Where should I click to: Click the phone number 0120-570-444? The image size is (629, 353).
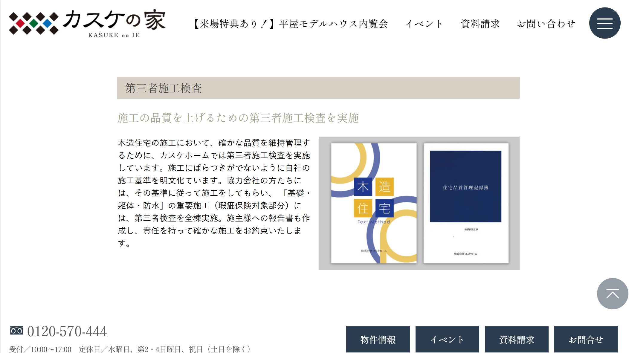click(67, 331)
